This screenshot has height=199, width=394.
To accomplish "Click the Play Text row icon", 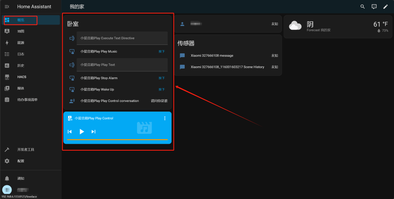I will click(x=72, y=65).
